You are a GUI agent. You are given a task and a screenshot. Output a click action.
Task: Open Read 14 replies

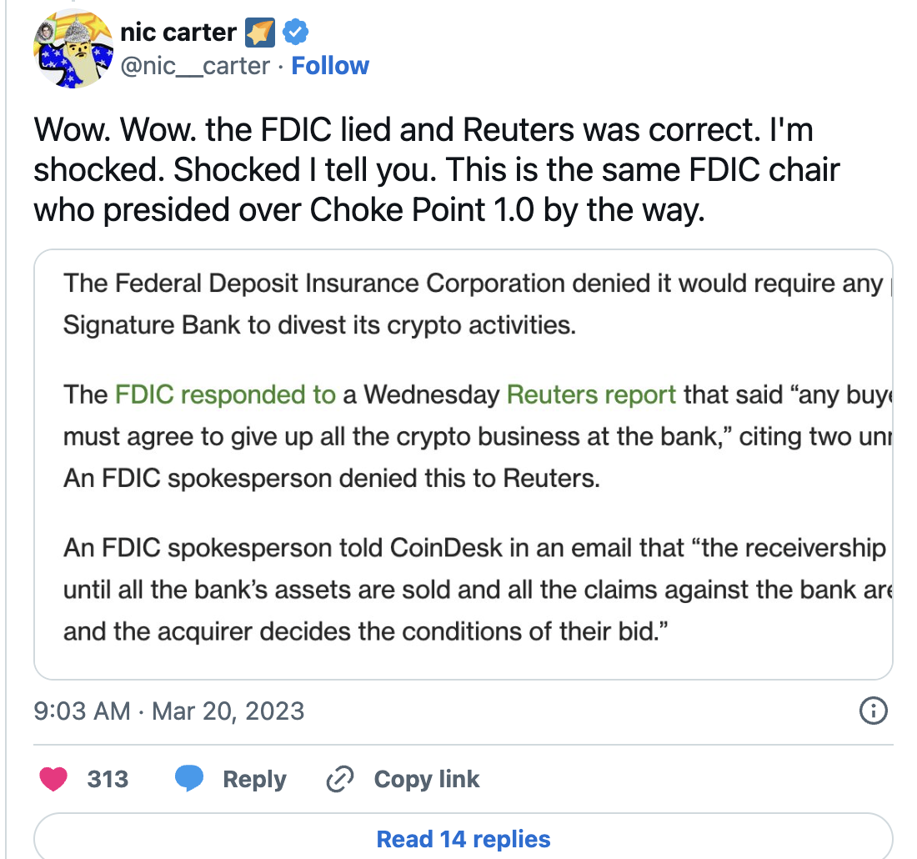[464, 838]
